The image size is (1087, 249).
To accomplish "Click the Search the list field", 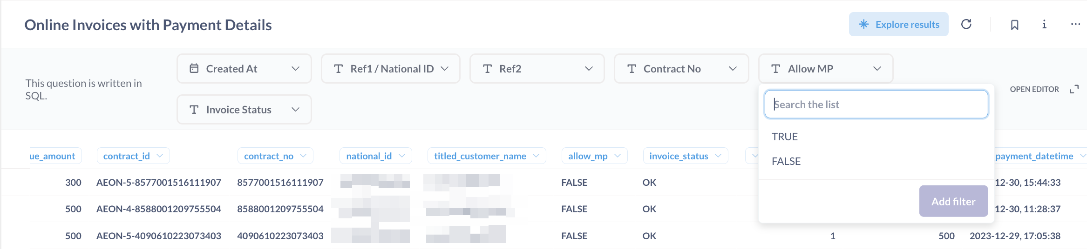I will 876,105.
